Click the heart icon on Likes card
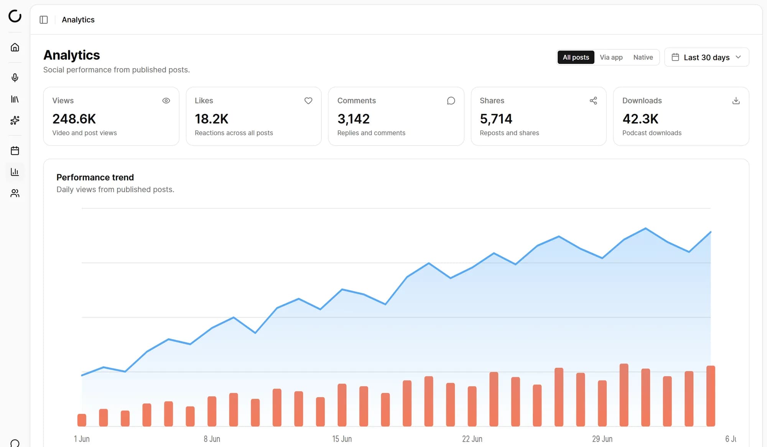This screenshot has height=447, width=767. click(x=308, y=101)
